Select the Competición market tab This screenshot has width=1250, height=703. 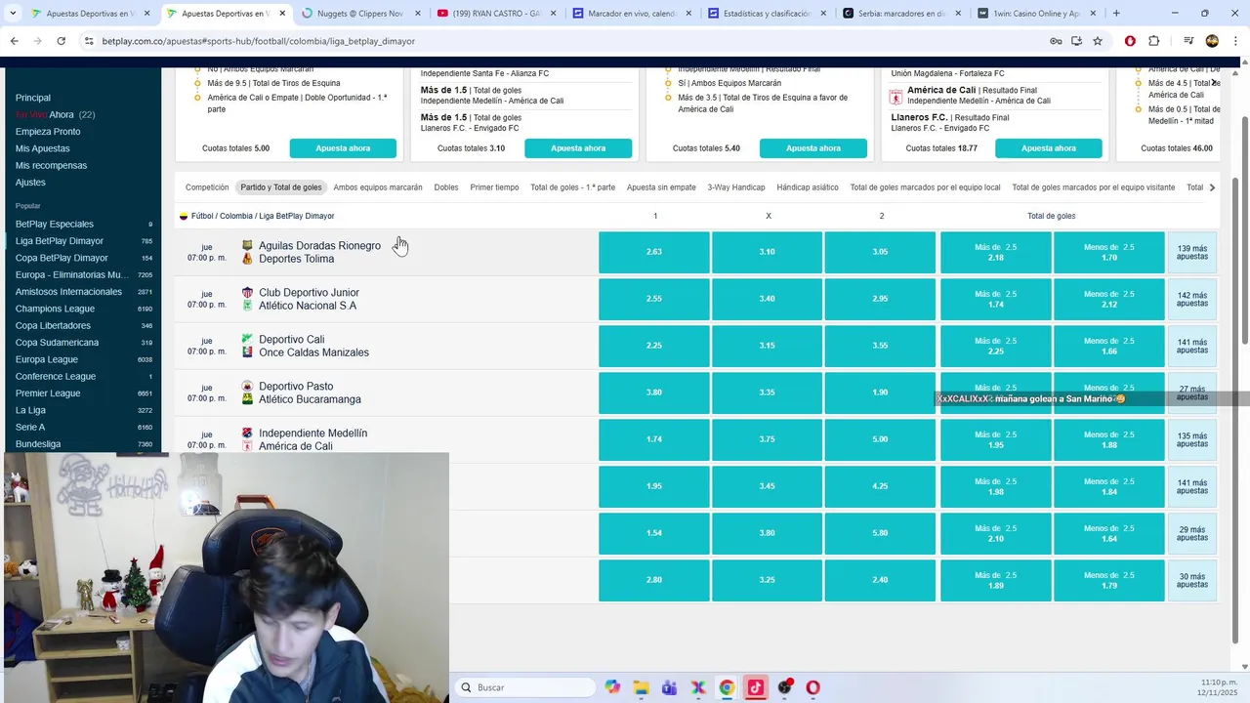tap(207, 187)
